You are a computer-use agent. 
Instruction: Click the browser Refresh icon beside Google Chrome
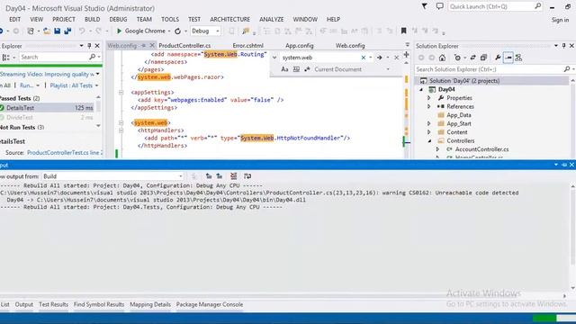[x=178, y=31]
